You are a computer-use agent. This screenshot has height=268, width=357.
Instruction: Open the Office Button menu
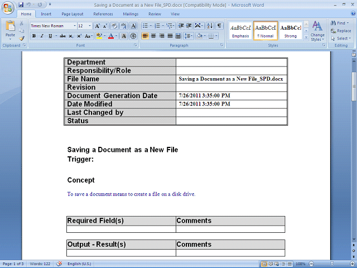tap(7, 8)
